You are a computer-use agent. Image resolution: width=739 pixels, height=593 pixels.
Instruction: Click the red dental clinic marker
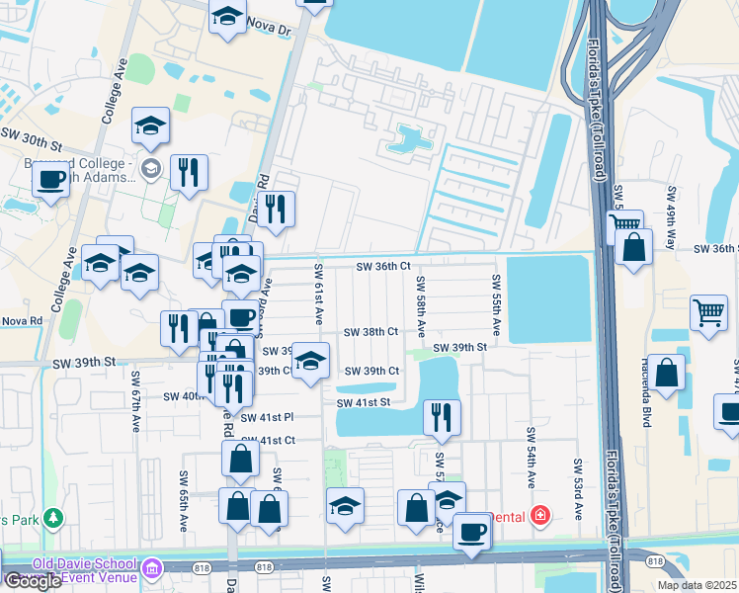coord(540,516)
